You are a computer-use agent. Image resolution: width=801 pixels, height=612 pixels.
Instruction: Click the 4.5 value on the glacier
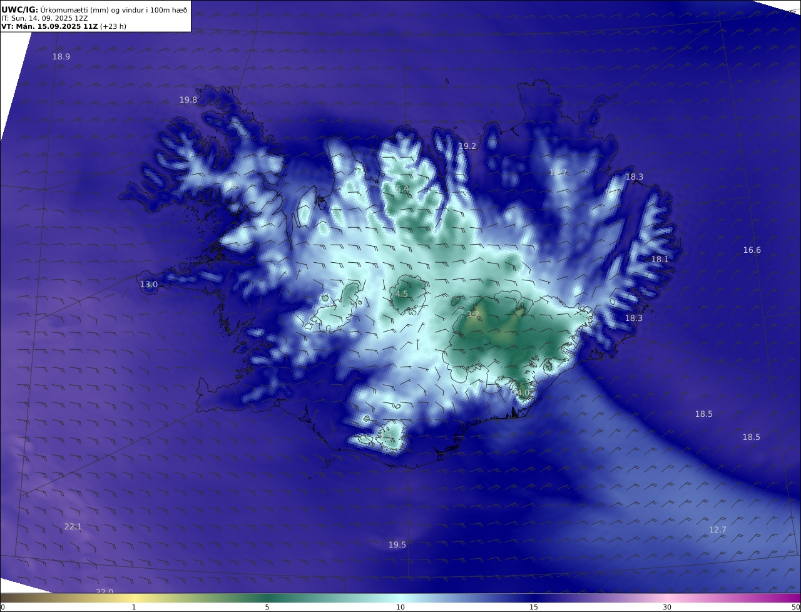[402, 293]
